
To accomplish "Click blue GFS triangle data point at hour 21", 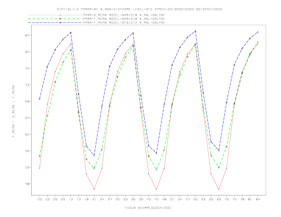I will coord(94,155).
